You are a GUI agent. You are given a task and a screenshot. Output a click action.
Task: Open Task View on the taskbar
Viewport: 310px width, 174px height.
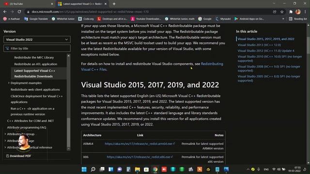102,169
